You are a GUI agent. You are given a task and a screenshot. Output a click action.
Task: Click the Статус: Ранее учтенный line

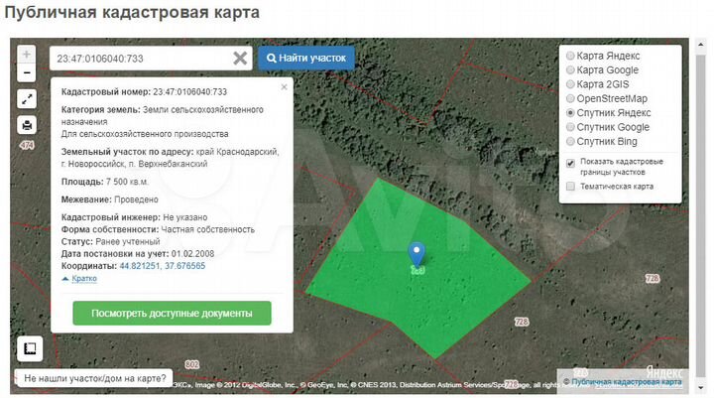pyautogui.click(x=111, y=241)
